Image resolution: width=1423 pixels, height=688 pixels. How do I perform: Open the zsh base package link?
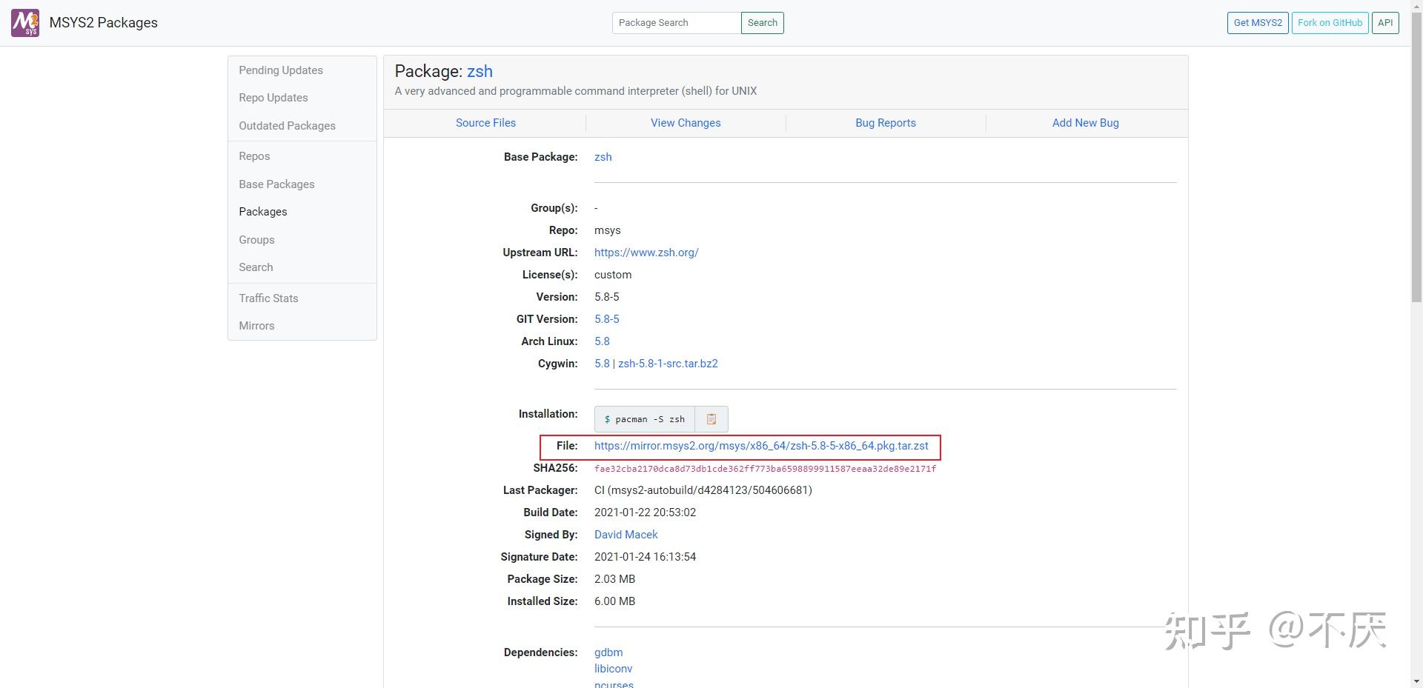pos(603,157)
